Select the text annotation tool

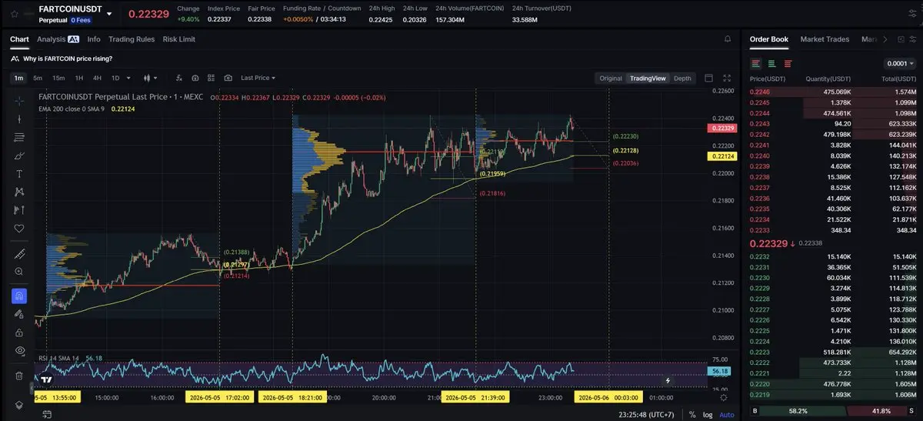click(19, 174)
